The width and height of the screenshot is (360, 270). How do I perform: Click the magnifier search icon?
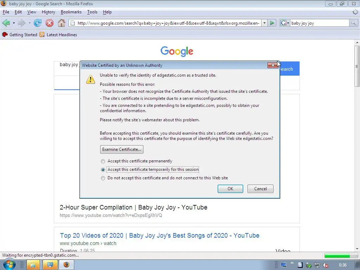[x=353, y=23]
